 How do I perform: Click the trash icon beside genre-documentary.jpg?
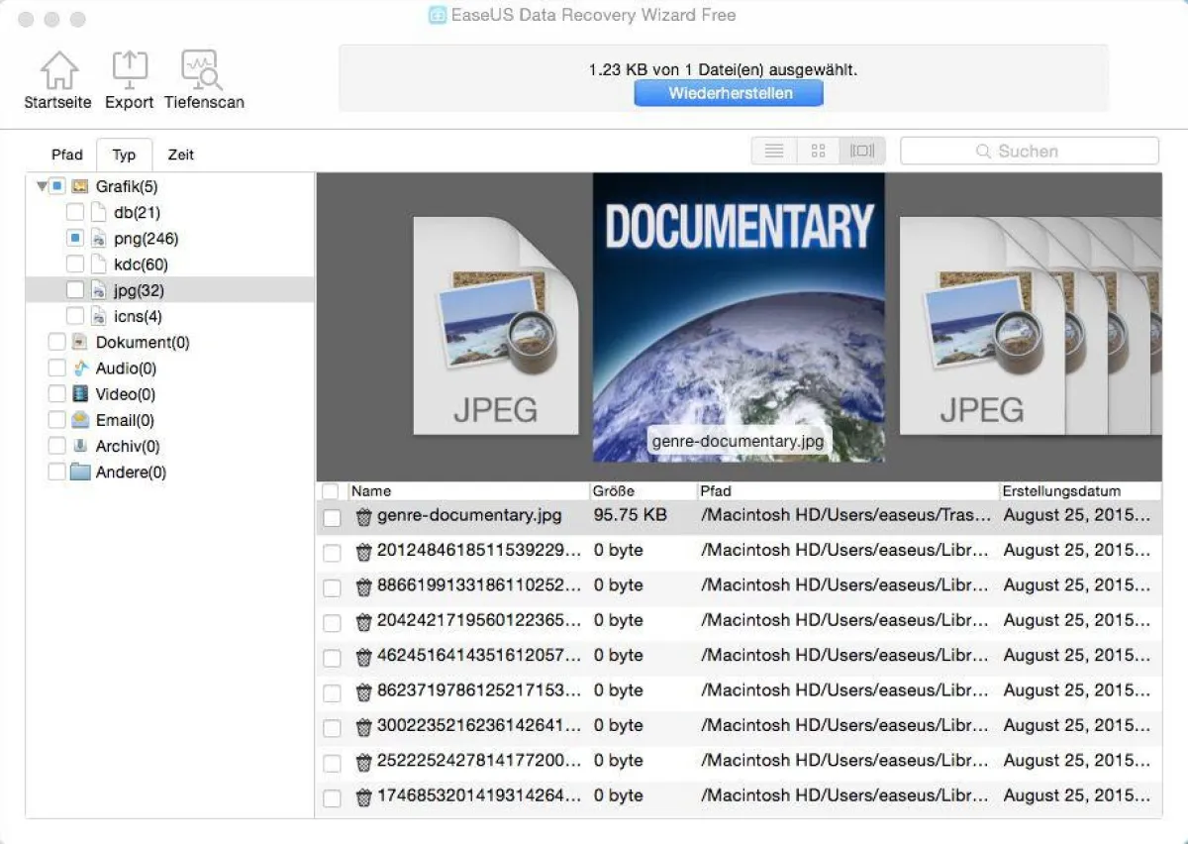[x=363, y=515]
